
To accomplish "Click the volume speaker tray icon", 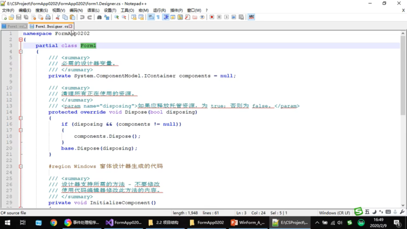I will point(340,223).
